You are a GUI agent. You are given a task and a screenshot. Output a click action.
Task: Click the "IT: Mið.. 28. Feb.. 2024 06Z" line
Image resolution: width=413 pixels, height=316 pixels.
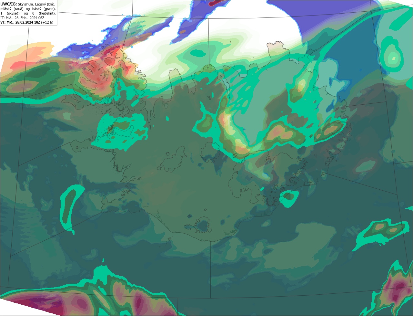pyautogui.click(x=22, y=18)
